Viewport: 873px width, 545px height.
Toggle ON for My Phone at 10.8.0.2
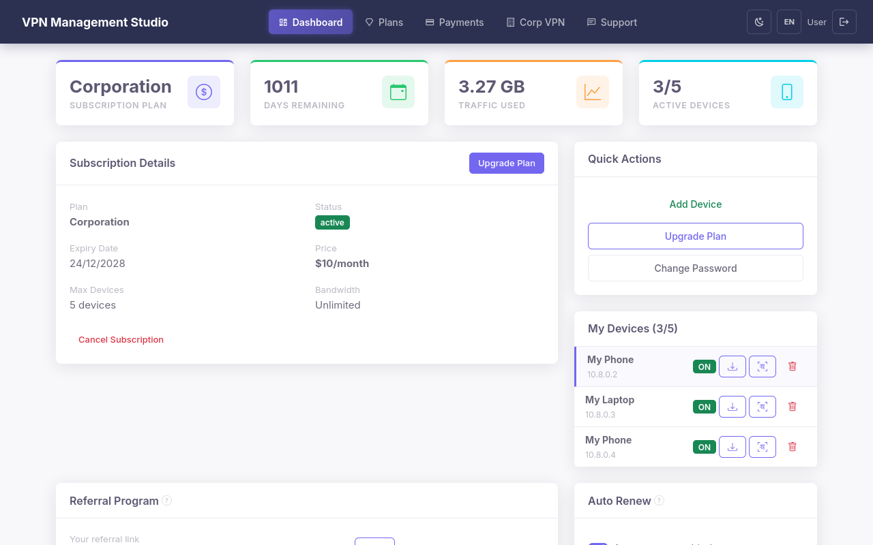tap(704, 366)
